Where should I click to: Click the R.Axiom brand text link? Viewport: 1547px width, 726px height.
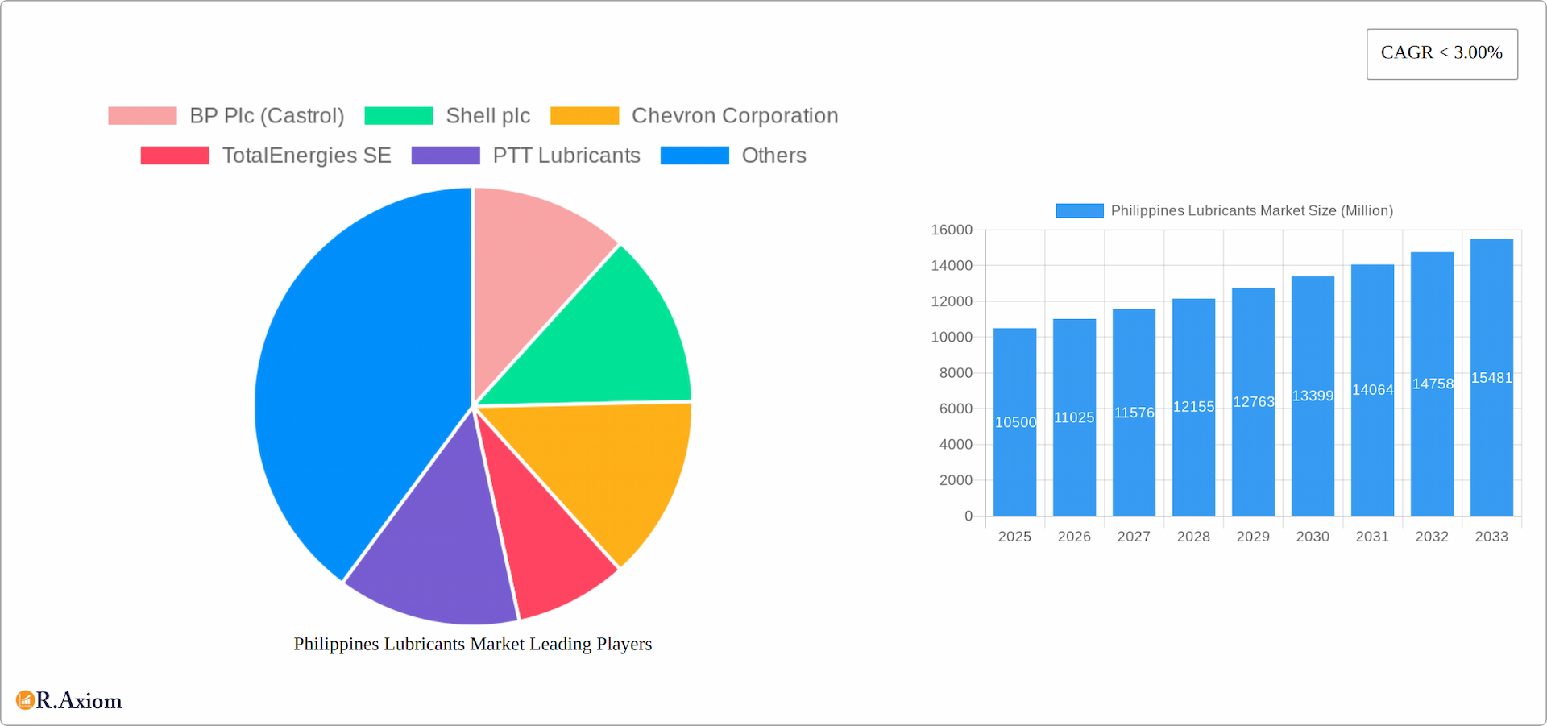[x=78, y=700]
